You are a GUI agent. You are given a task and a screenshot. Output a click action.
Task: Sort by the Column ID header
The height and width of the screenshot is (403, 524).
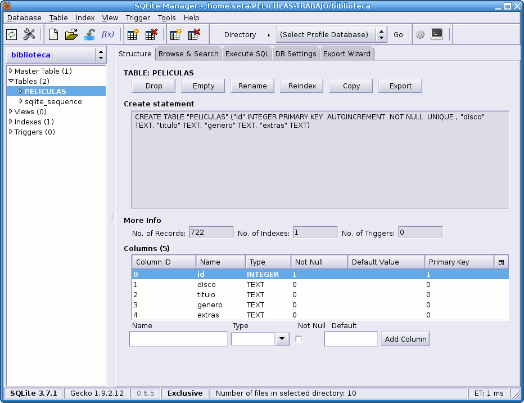[164, 262]
